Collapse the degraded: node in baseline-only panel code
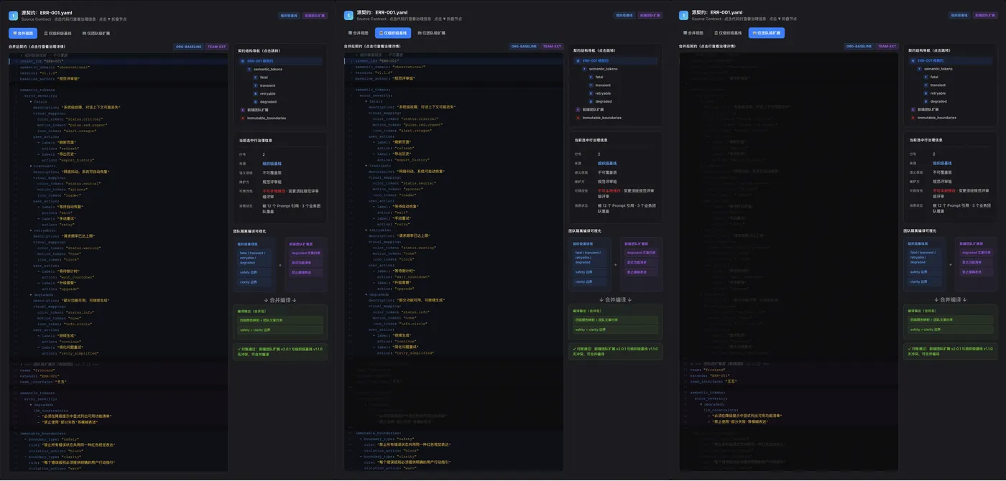 [x=366, y=294]
